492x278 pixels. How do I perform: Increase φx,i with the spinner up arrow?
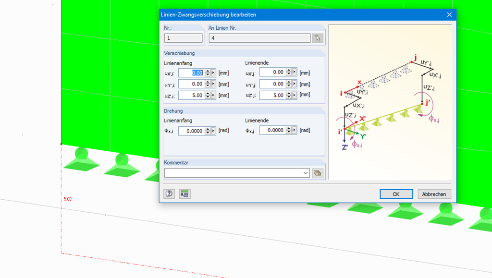point(208,129)
